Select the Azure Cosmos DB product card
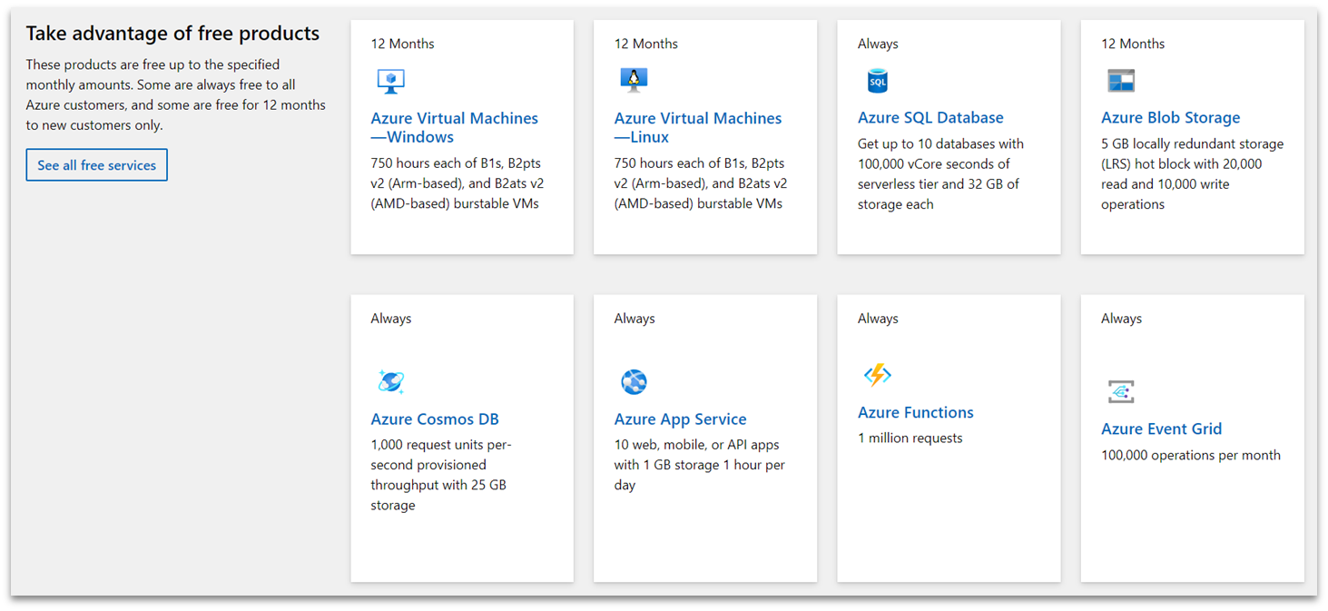Viewport: 1328px width, 611px height. (462, 437)
